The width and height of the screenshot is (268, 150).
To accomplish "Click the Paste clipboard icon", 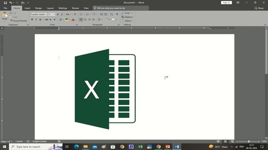I will coord(5,15).
